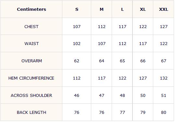Select the WAIST row label
Viewport: 175px width, 122px height.
pyautogui.click(x=31, y=43)
